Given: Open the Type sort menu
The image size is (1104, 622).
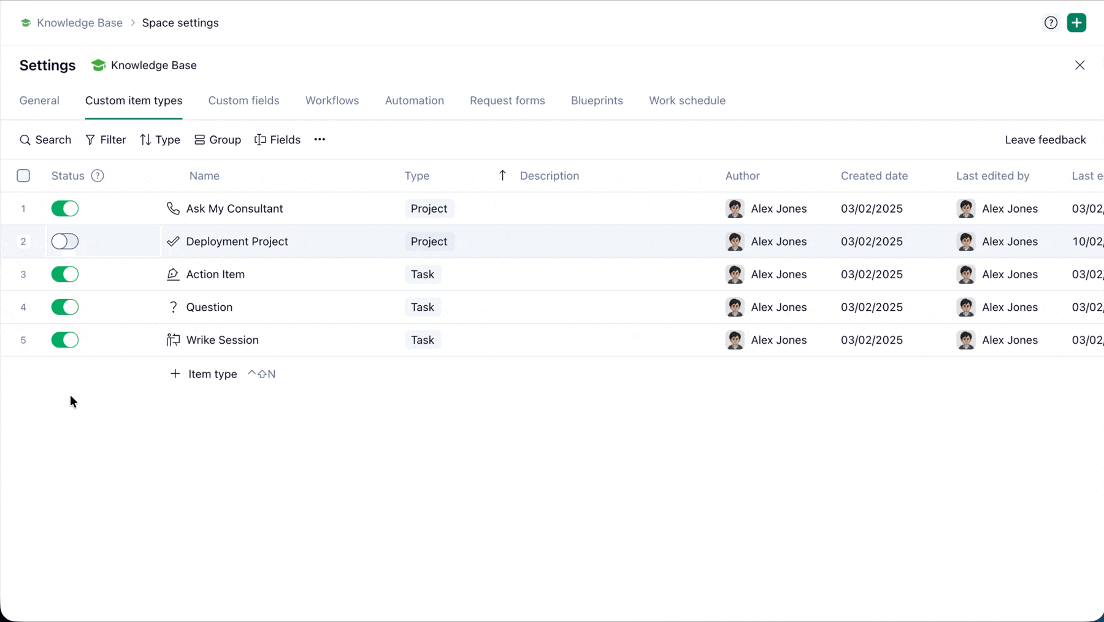Looking at the screenshot, I should [x=160, y=140].
